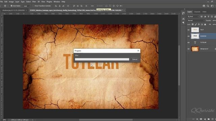Open the Image menu
Image resolution: width=216 pixels, height=121 pixels.
point(11,2)
